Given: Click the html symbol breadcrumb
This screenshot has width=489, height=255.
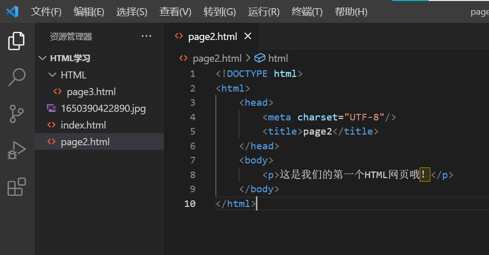Looking at the screenshot, I should click(278, 58).
